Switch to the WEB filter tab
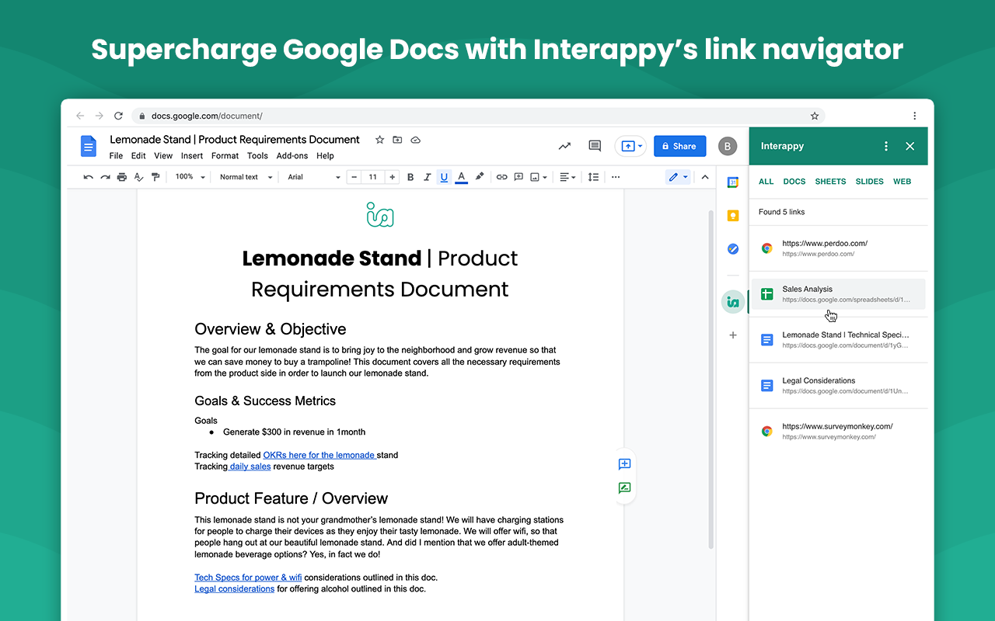 (x=902, y=182)
